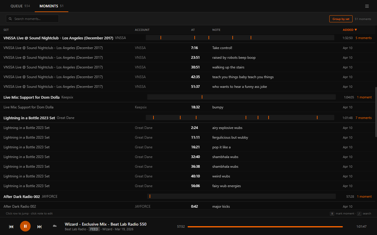Click the vertical scrollbar thumb

[x=376, y=112]
